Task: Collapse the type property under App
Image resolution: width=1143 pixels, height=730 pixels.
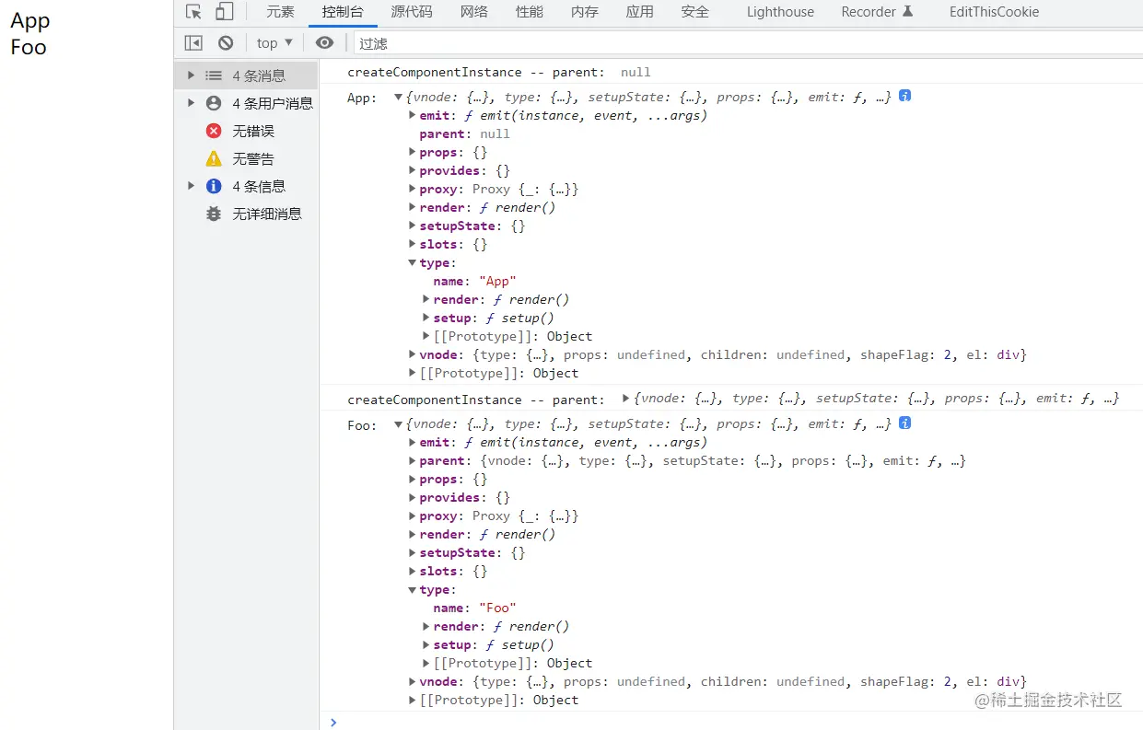Action: click(412, 262)
